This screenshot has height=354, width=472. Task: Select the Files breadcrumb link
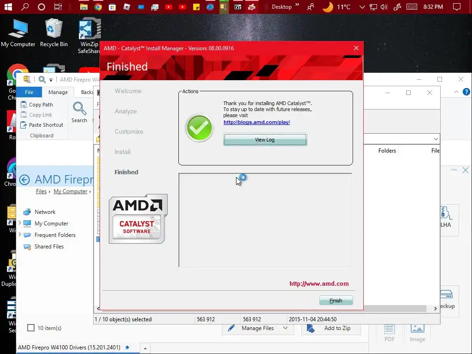click(x=41, y=191)
